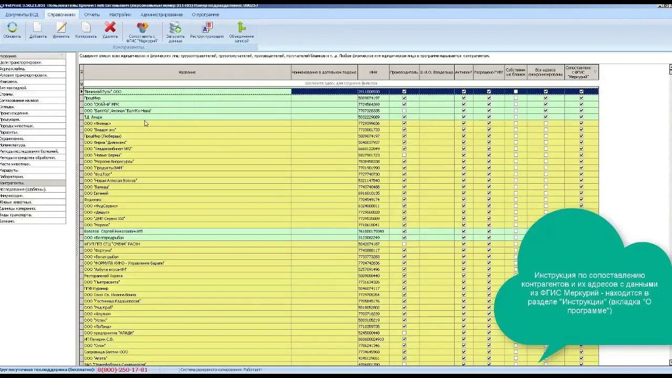Click the Активен? column header
Image resolution: width=672 pixels, height=378 pixels.
coord(464,72)
